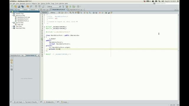Screen dimensions: 189x106
Task: Click the Shift Line Left editor icon
Action: (94, 13)
